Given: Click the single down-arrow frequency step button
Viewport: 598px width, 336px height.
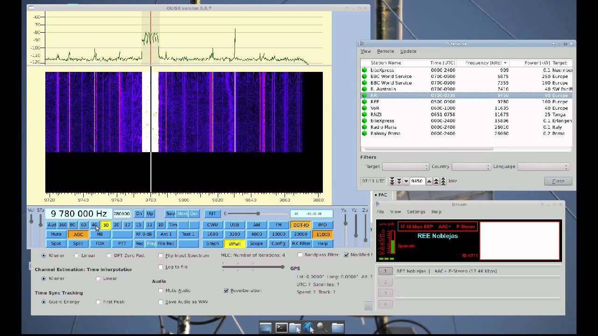Looking at the screenshot, I should click(406, 181).
